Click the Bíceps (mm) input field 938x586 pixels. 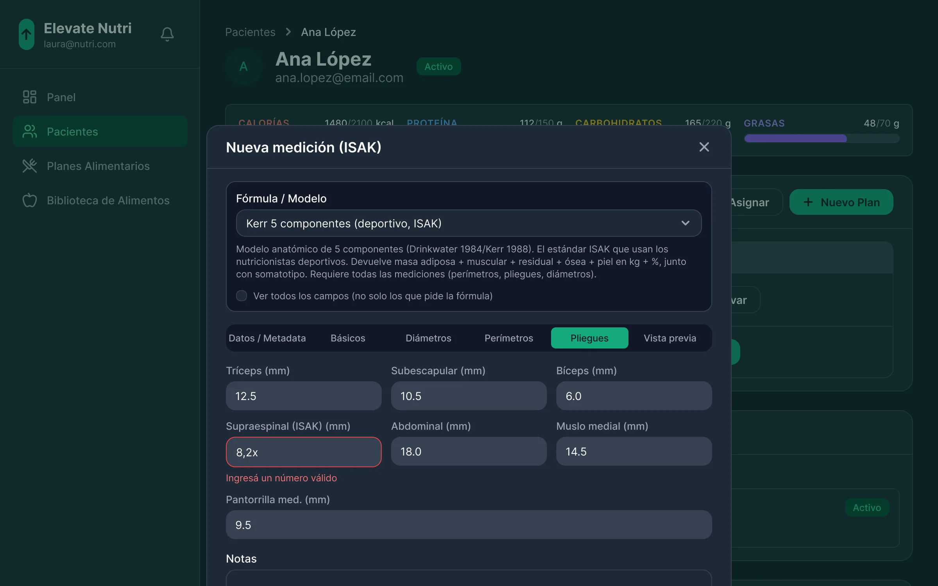pos(634,396)
